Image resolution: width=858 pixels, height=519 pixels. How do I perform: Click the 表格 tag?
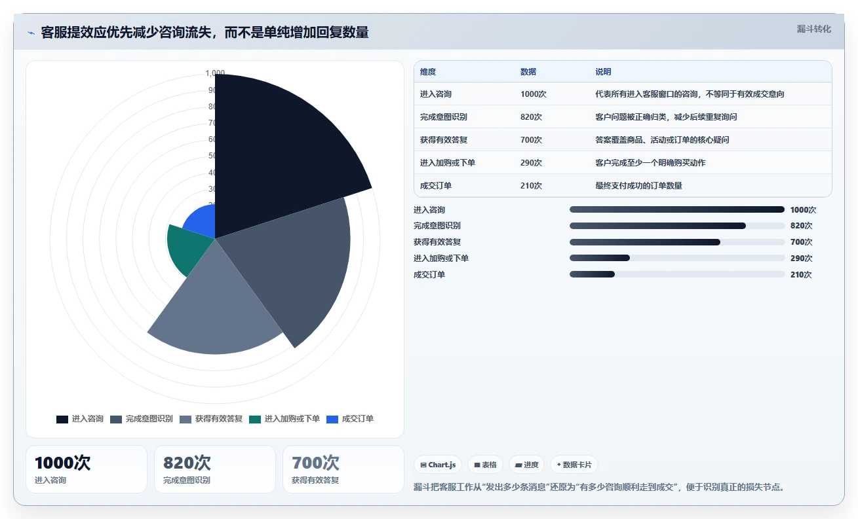485,465
